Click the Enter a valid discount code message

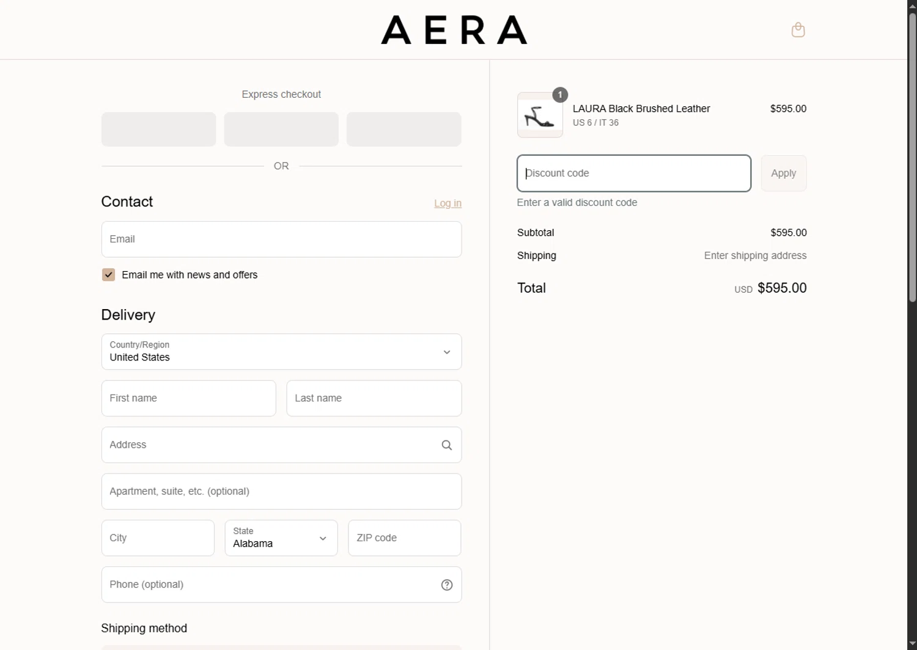tap(577, 203)
